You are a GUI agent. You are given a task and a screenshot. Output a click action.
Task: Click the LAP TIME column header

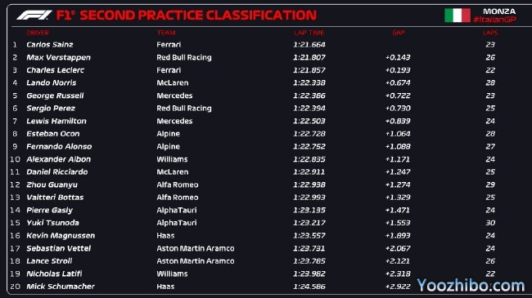[x=309, y=33]
